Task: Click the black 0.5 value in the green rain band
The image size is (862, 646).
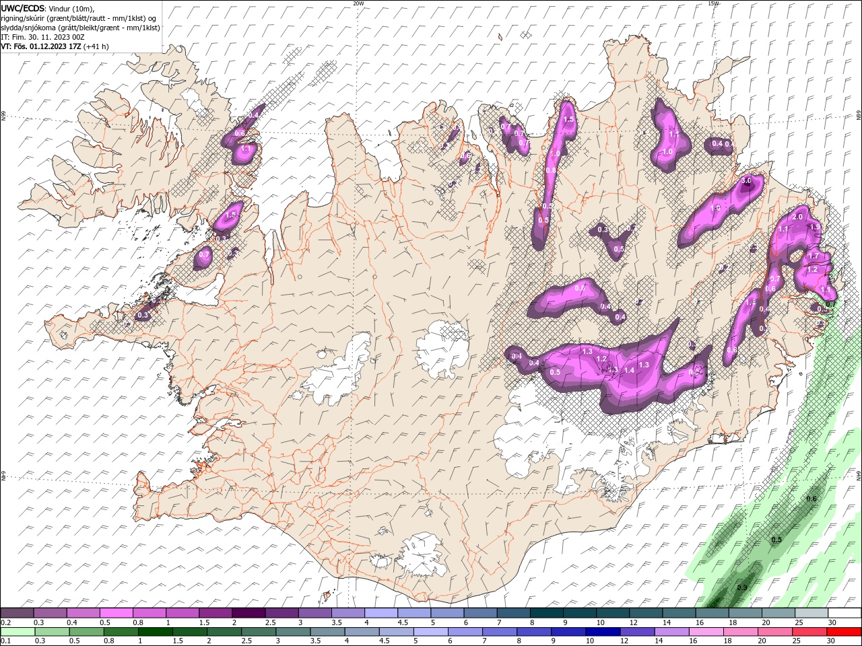Action: pyautogui.click(x=776, y=540)
